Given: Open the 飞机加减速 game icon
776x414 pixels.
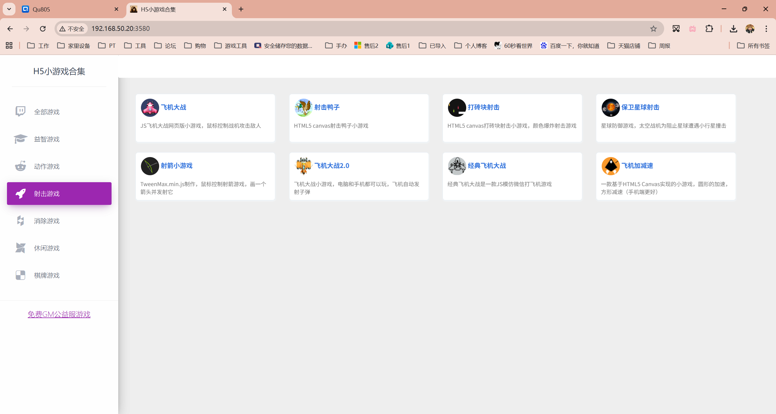Looking at the screenshot, I should point(610,166).
